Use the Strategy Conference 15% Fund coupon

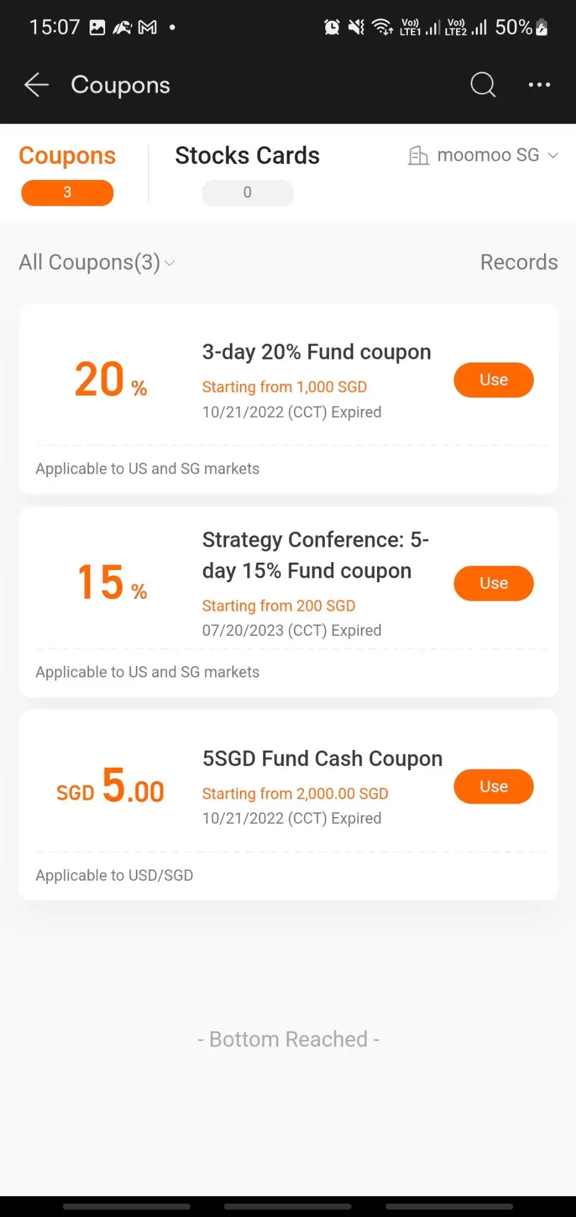(493, 583)
